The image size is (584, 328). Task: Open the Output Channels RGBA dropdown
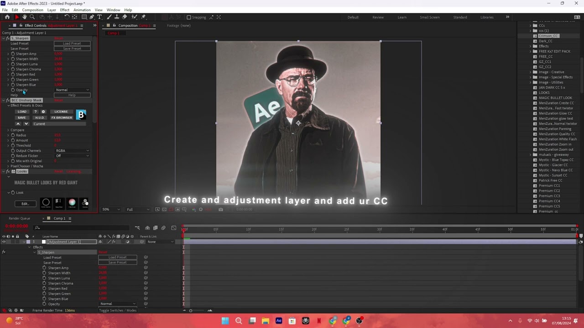(x=72, y=151)
